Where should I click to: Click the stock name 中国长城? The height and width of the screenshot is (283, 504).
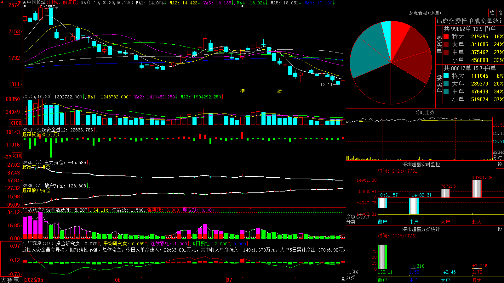(x=36, y=3)
